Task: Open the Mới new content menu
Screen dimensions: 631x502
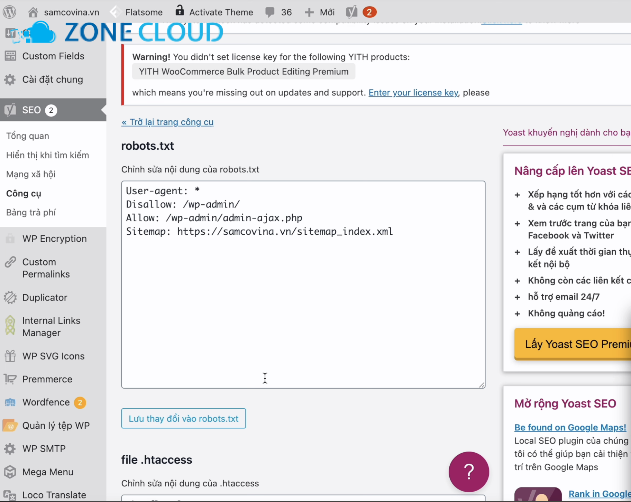Action: pos(320,12)
